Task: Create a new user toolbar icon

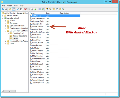Action: pyautogui.click(x=47, y=9)
